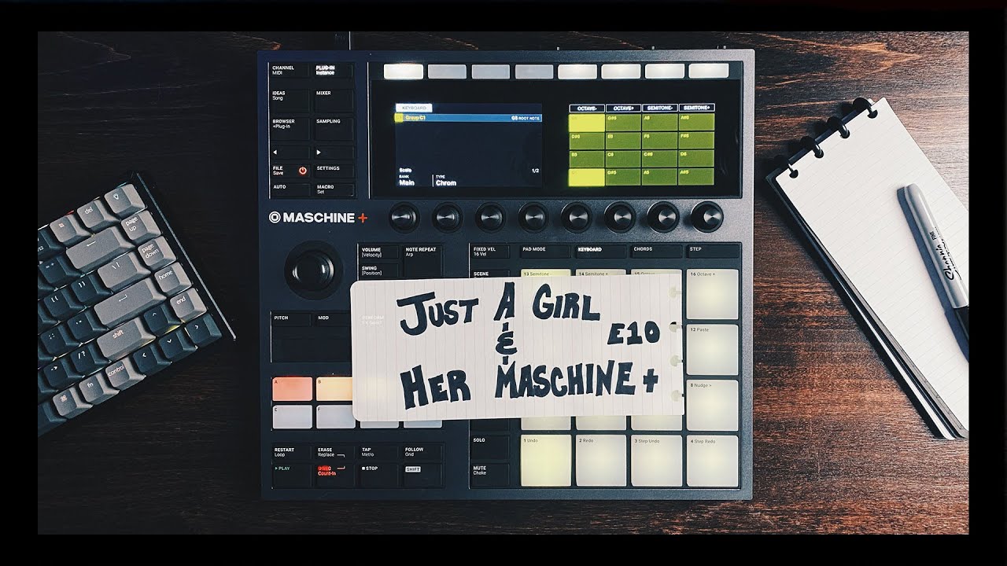Switch to STEP mode
The height and width of the screenshot is (566, 1007).
point(713,252)
